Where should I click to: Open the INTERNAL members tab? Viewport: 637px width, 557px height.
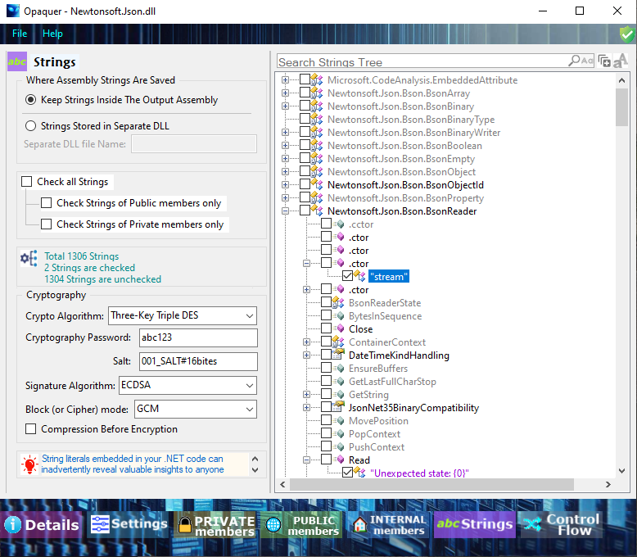(389, 525)
